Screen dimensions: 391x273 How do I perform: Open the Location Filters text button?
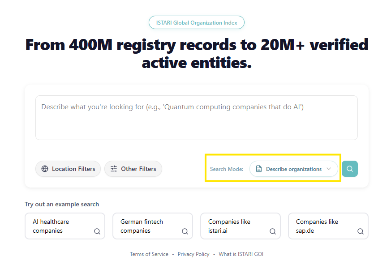(73, 169)
